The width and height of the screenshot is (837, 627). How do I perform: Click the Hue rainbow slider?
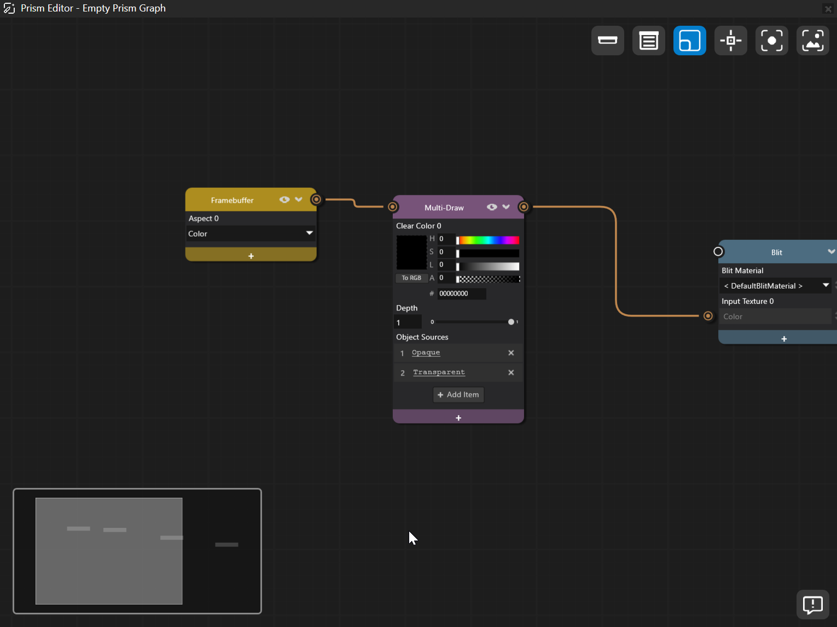tap(488, 240)
